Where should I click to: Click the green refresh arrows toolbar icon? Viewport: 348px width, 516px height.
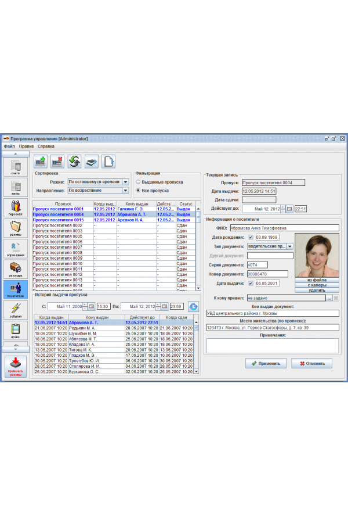click(74, 161)
